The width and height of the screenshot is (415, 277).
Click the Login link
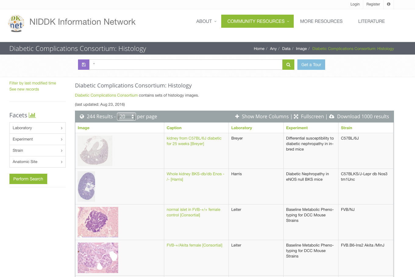pos(355,4)
